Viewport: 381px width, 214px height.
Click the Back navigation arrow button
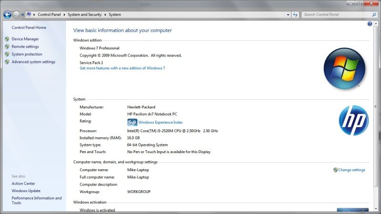(x=7, y=15)
